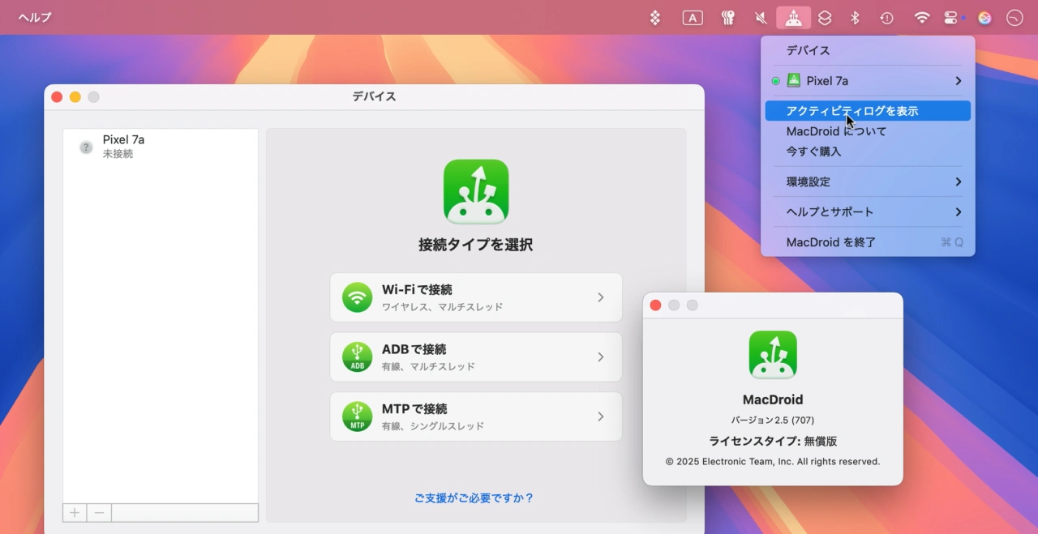1038x534 pixels.
Task: Click the Siri icon in menu bar
Action: [x=984, y=18]
